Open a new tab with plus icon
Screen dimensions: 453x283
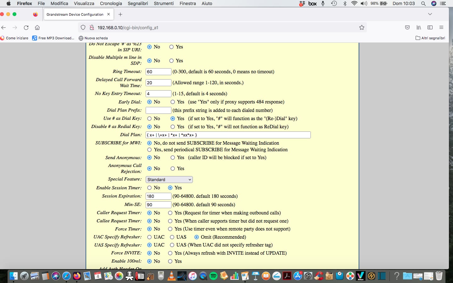pos(120,14)
